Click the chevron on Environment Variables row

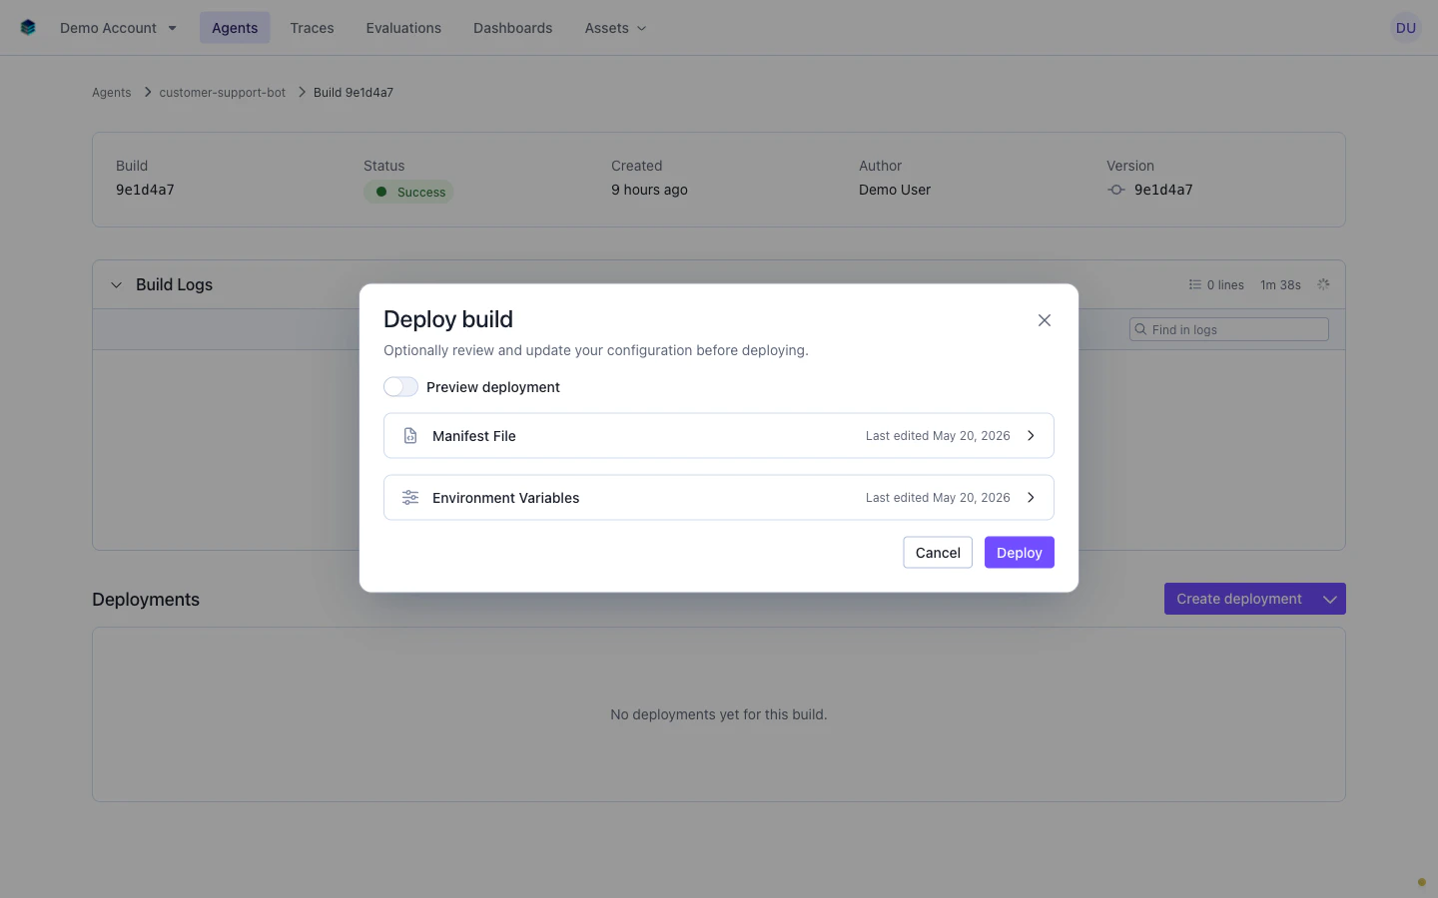click(1032, 498)
